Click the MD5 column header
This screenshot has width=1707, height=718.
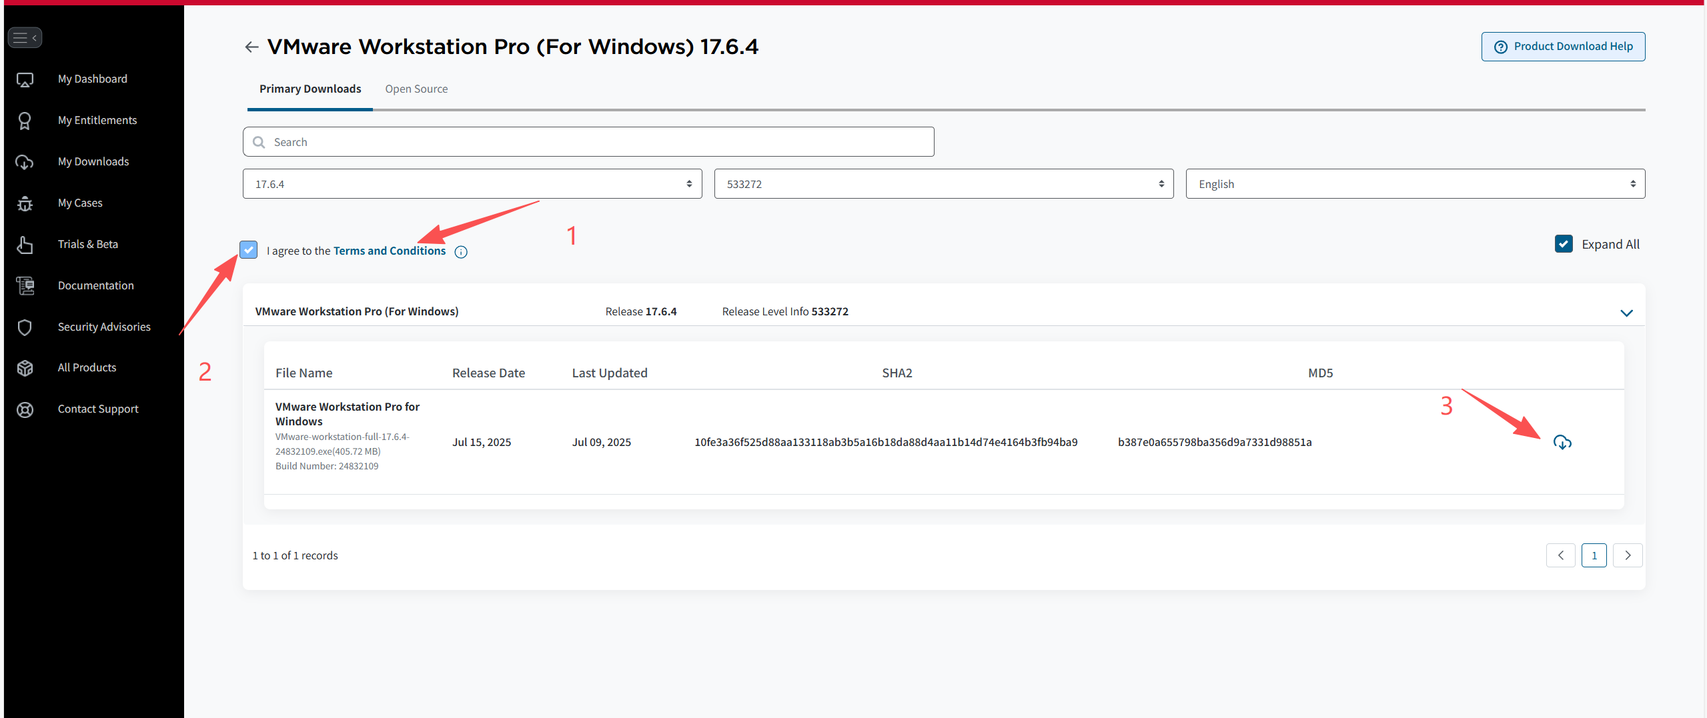pos(1321,373)
